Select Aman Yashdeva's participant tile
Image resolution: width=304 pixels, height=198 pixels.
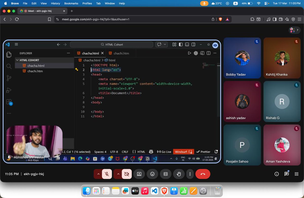pyautogui.click(x=282, y=145)
